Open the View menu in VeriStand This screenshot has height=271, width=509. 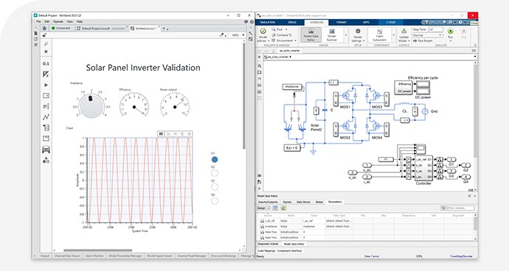pos(70,21)
